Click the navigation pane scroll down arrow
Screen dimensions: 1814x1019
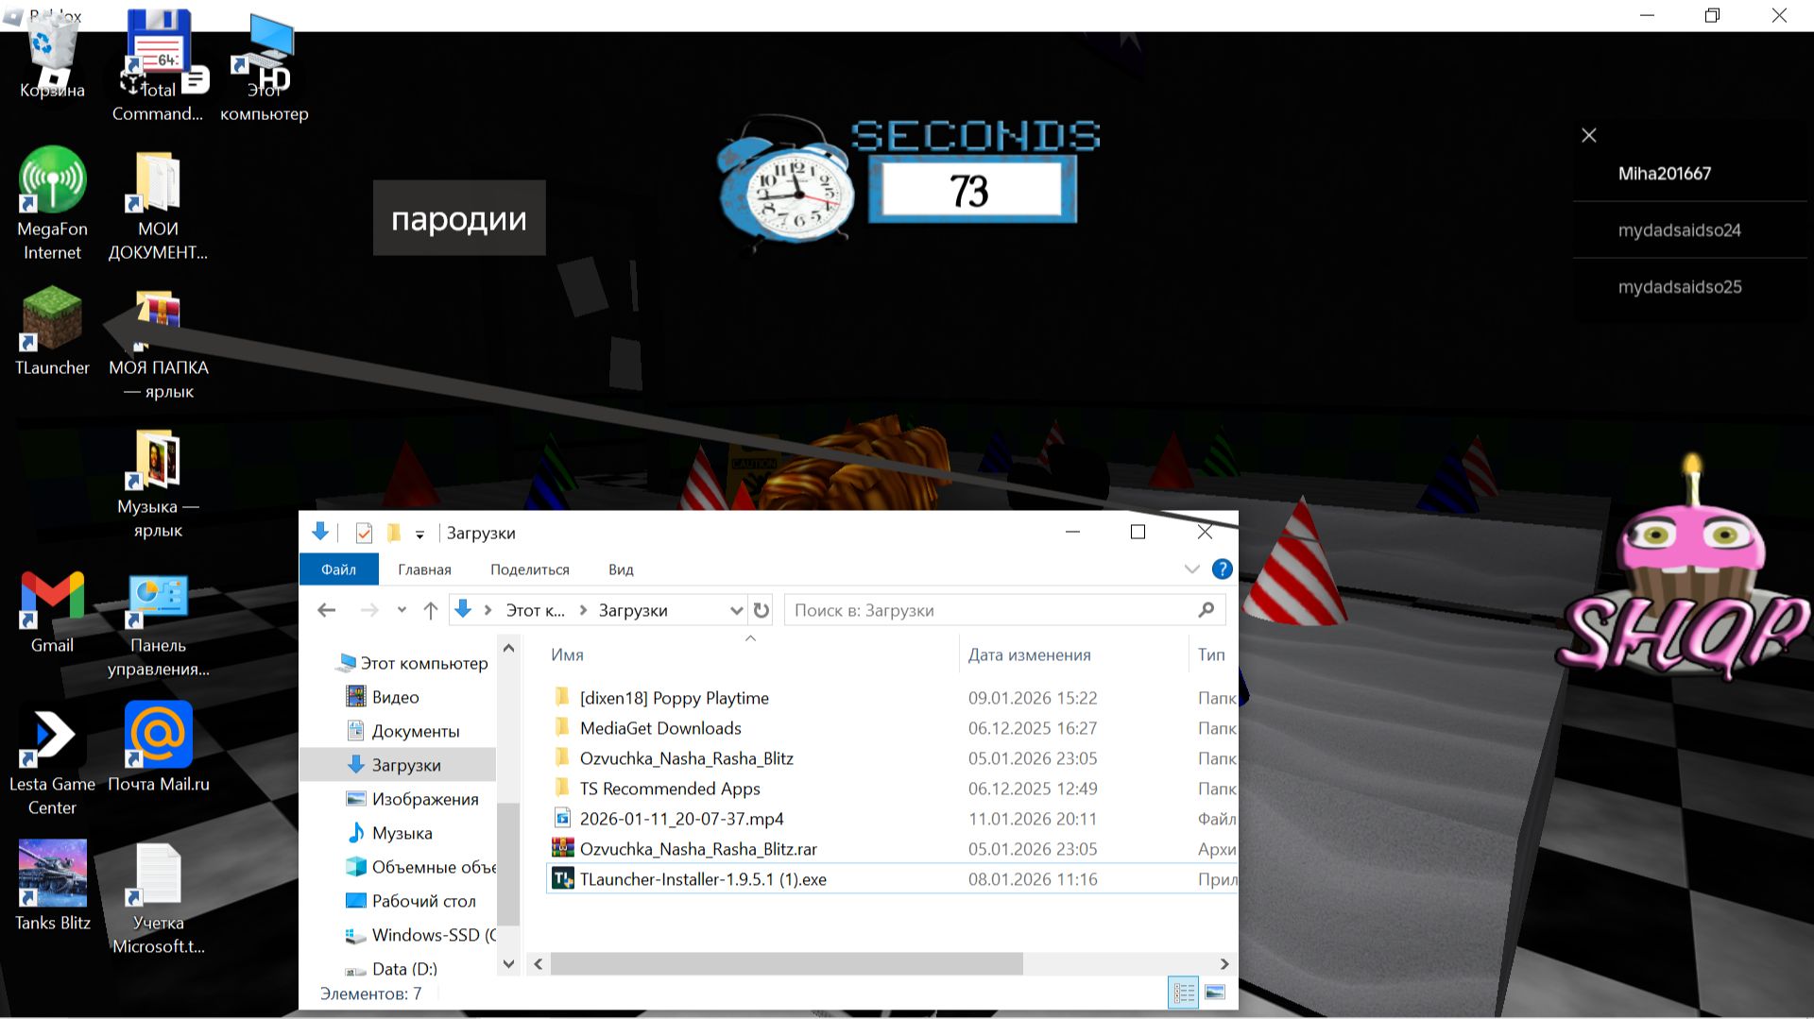coord(508,963)
